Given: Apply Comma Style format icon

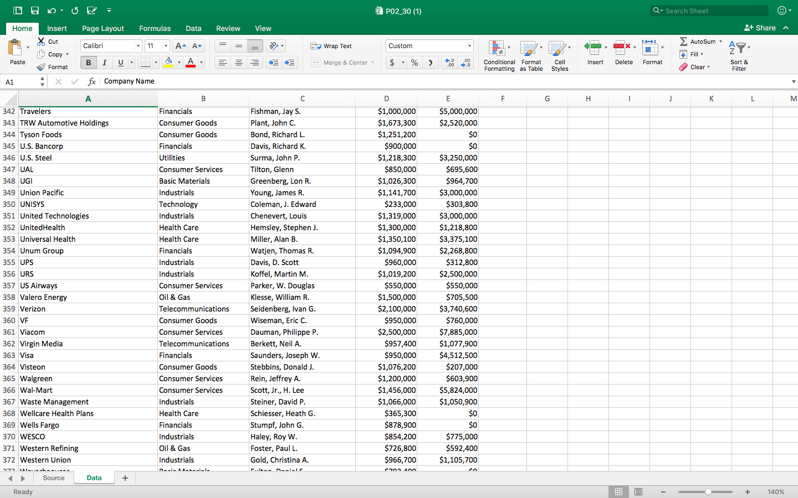Looking at the screenshot, I should [x=431, y=63].
